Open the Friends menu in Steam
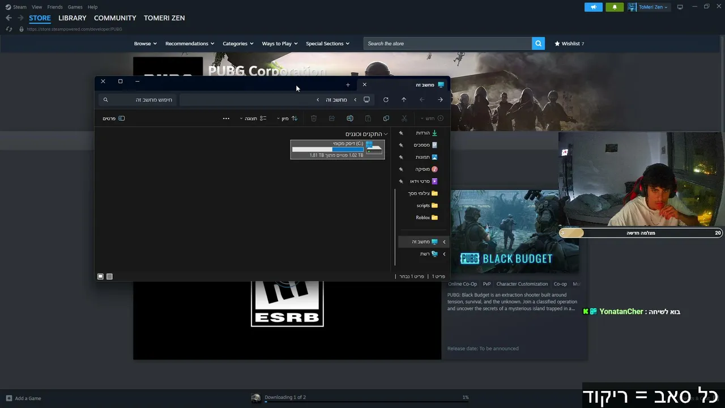Screen dimensions: 725x408 click(55, 7)
